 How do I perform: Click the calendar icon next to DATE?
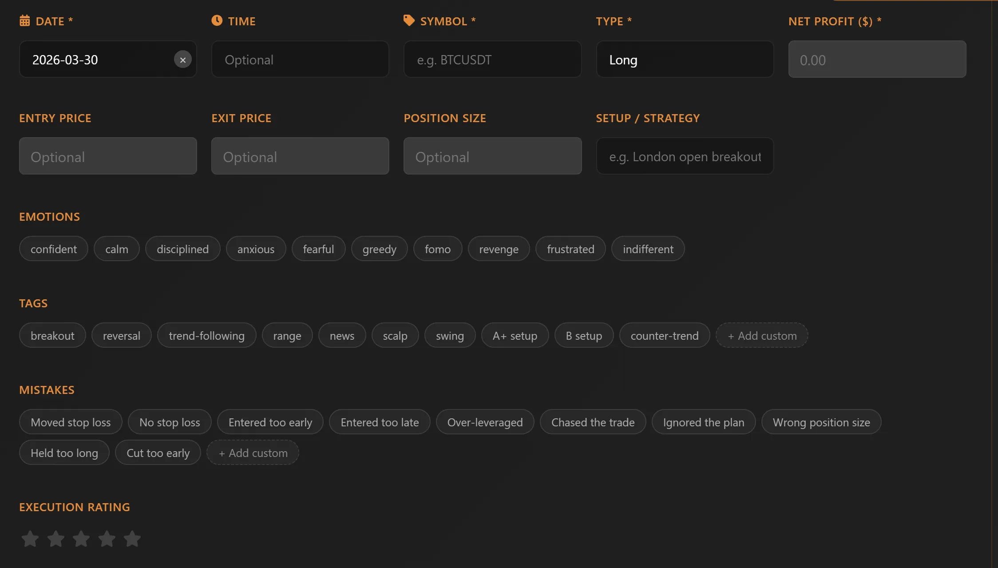click(25, 21)
